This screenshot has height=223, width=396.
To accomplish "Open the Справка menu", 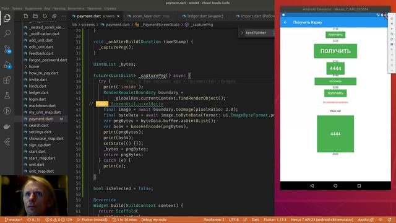I will click(x=110, y=9).
